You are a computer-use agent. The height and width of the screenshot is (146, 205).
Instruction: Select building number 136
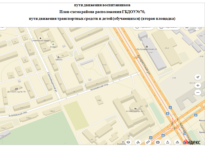tap(5, 97)
